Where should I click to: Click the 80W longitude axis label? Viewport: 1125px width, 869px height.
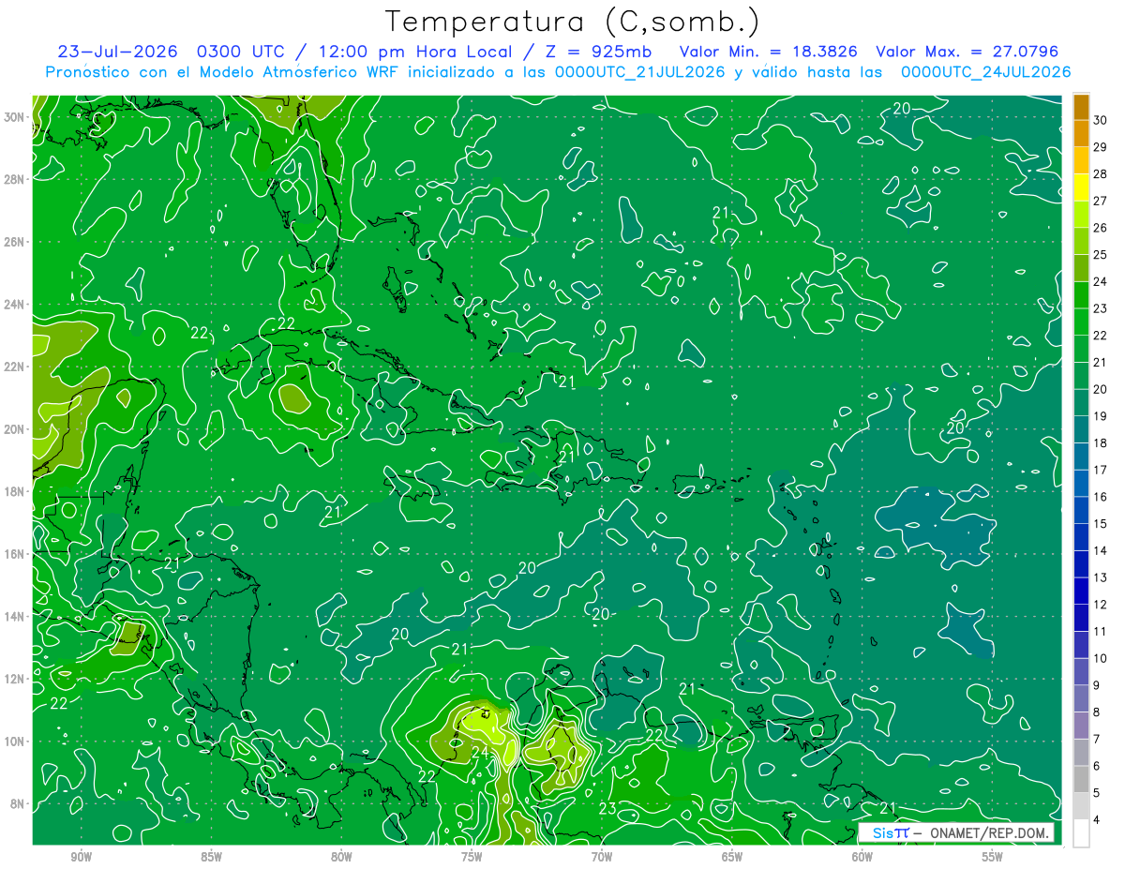tap(341, 857)
